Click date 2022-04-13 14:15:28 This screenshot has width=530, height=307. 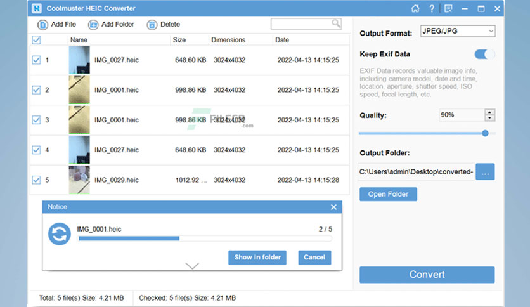pos(308,180)
